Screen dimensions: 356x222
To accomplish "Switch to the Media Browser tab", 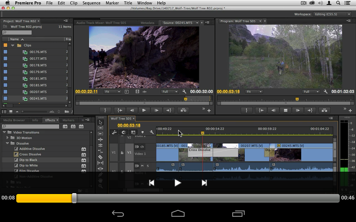I will 14,120.
